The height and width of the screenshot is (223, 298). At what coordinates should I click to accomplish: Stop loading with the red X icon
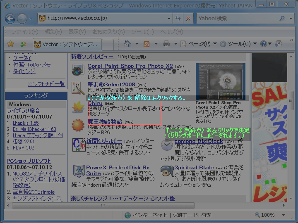click(x=188, y=19)
